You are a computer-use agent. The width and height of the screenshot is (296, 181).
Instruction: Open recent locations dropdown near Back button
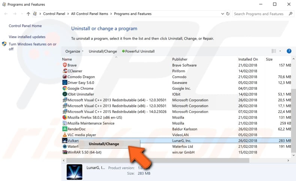pos(22,14)
